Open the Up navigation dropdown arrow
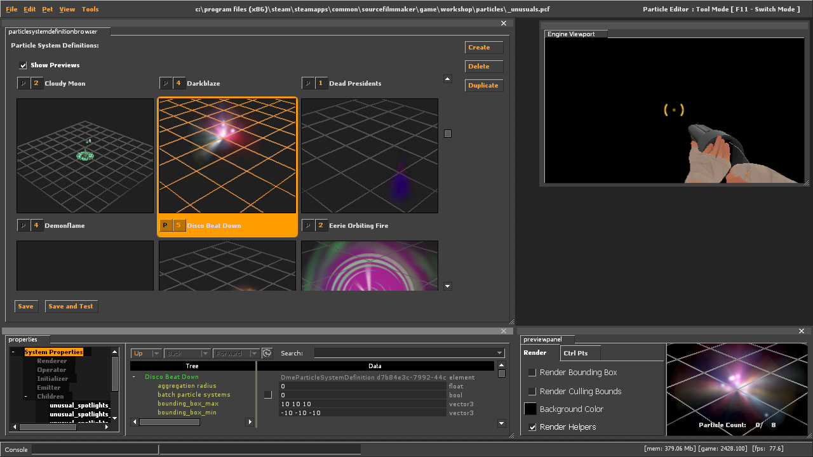The height and width of the screenshot is (457, 813). coord(156,354)
